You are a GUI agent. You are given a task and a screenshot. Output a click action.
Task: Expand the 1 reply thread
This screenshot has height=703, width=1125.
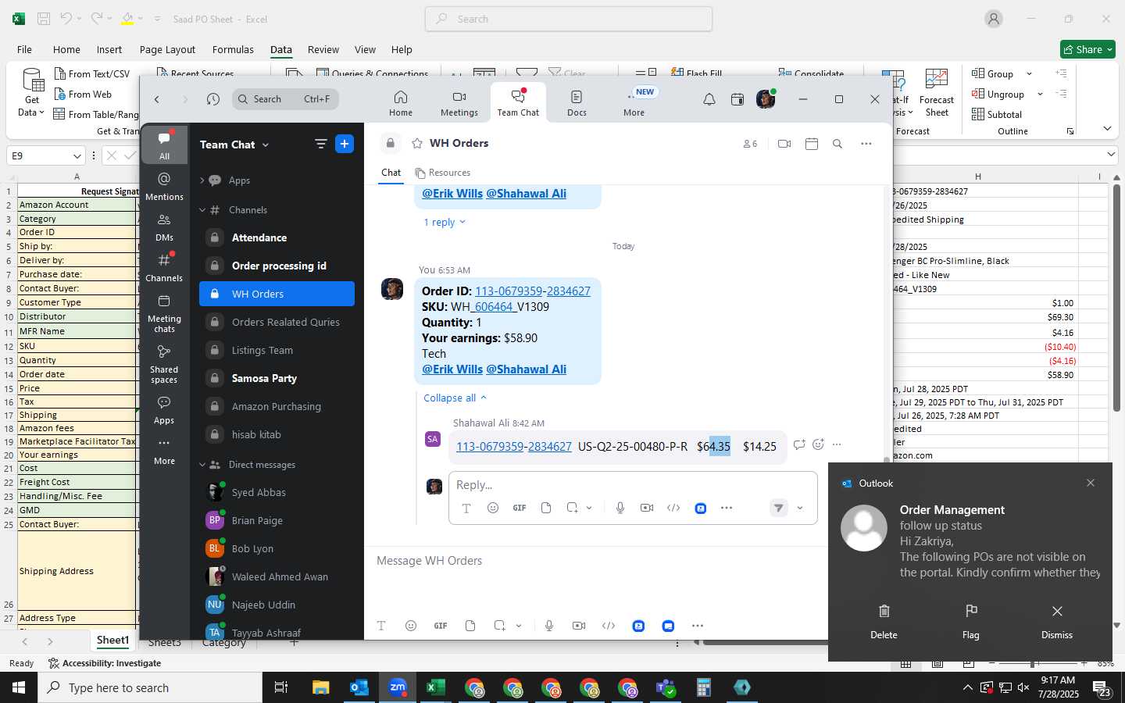[444, 222]
